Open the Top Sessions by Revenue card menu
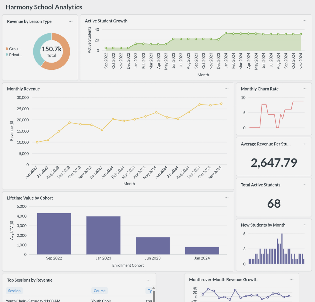The width and height of the screenshot is (315, 302). pos(148,280)
